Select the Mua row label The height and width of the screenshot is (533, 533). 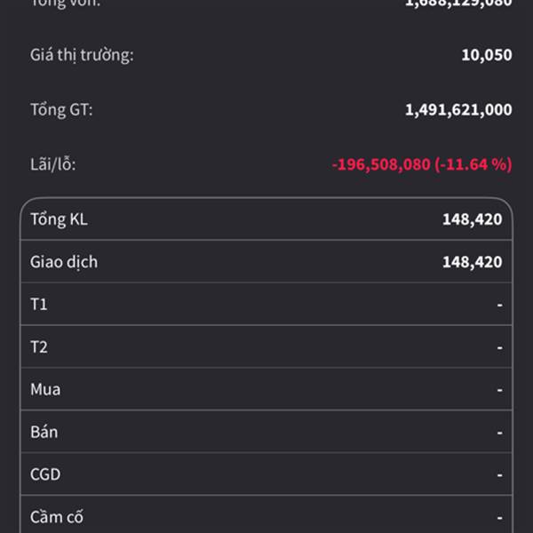(x=45, y=389)
